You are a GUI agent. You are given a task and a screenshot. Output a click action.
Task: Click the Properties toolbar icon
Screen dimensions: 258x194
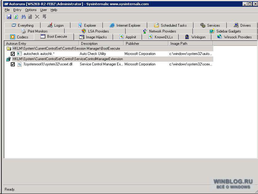30,17
